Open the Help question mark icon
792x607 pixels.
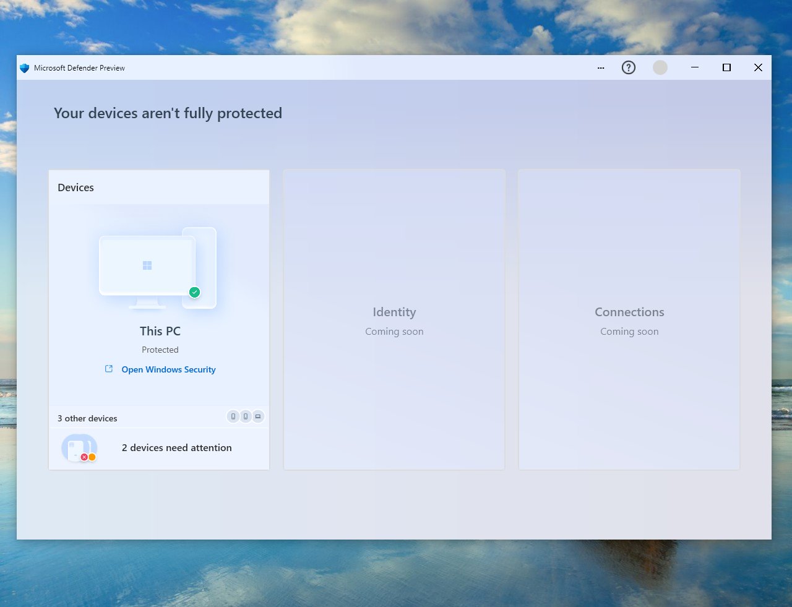coord(629,67)
